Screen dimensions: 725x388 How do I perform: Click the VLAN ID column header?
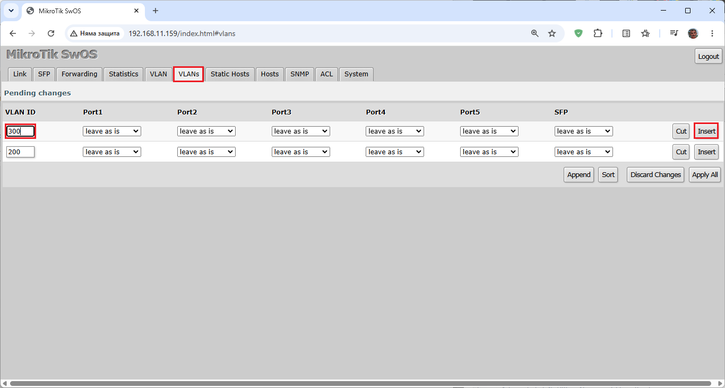pyautogui.click(x=20, y=112)
